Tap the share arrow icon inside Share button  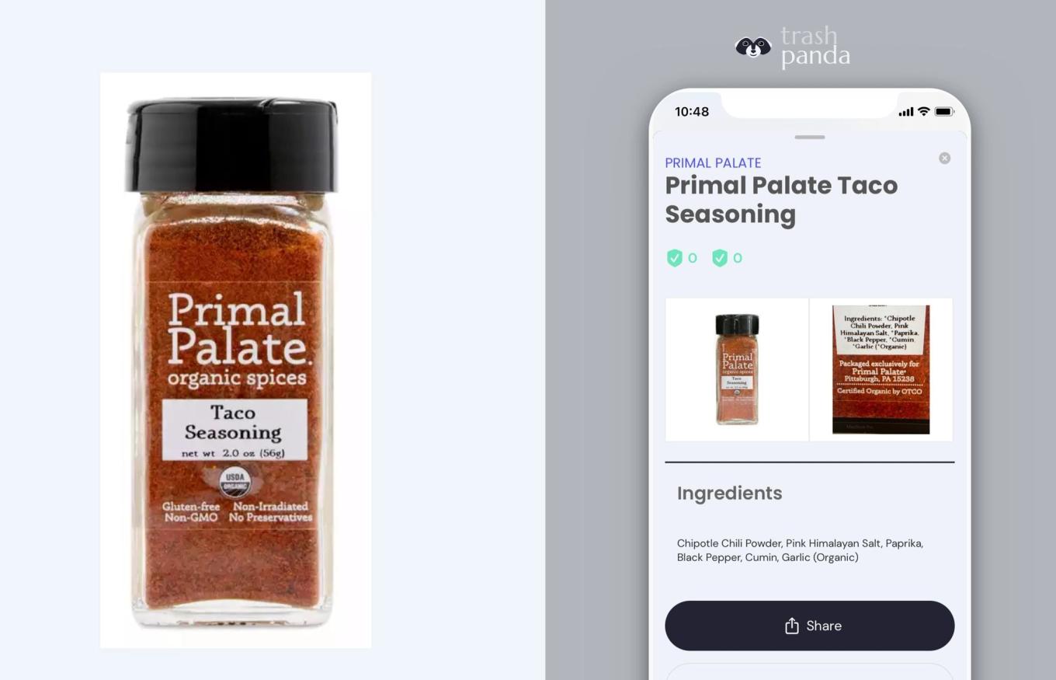pyautogui.click(x=791, y=626)
